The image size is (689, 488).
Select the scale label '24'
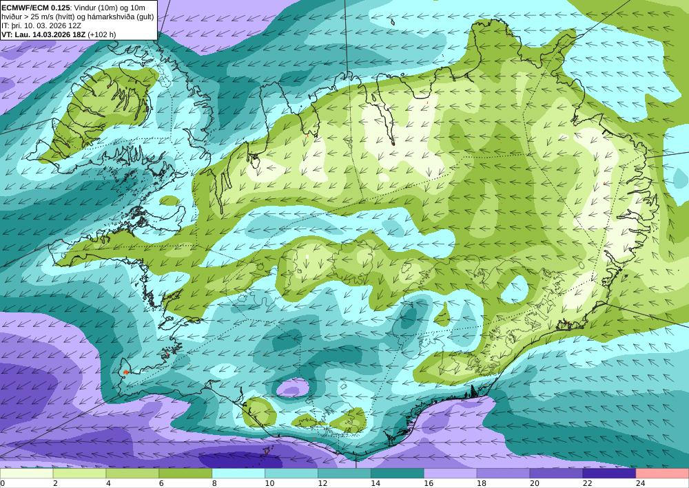640,483
